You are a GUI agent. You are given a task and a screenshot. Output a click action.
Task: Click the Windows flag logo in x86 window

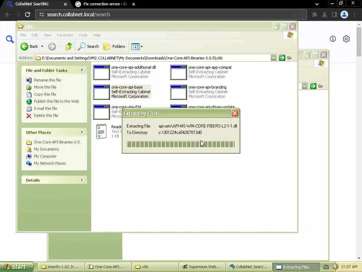(290, 35)
